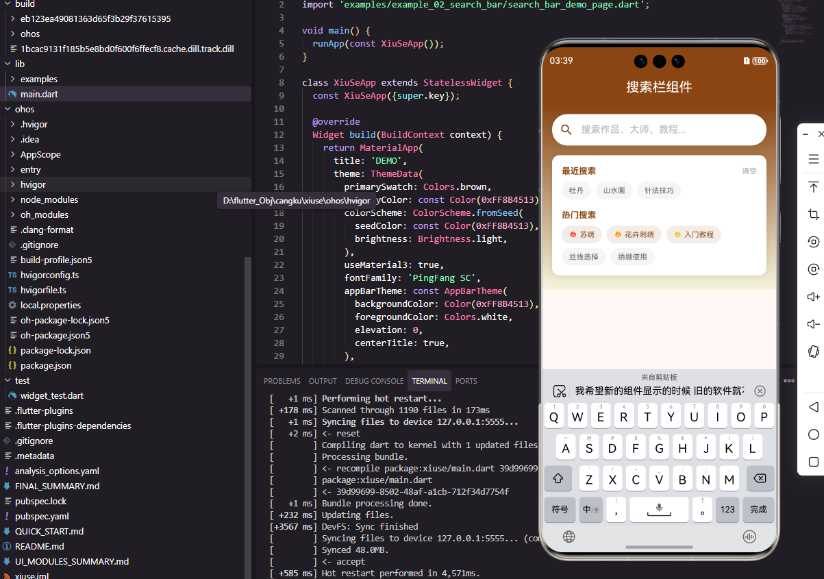Tap the 完成 key on keyboard
The height and width of the screenshot is (579, 824).
pos(758,509)
